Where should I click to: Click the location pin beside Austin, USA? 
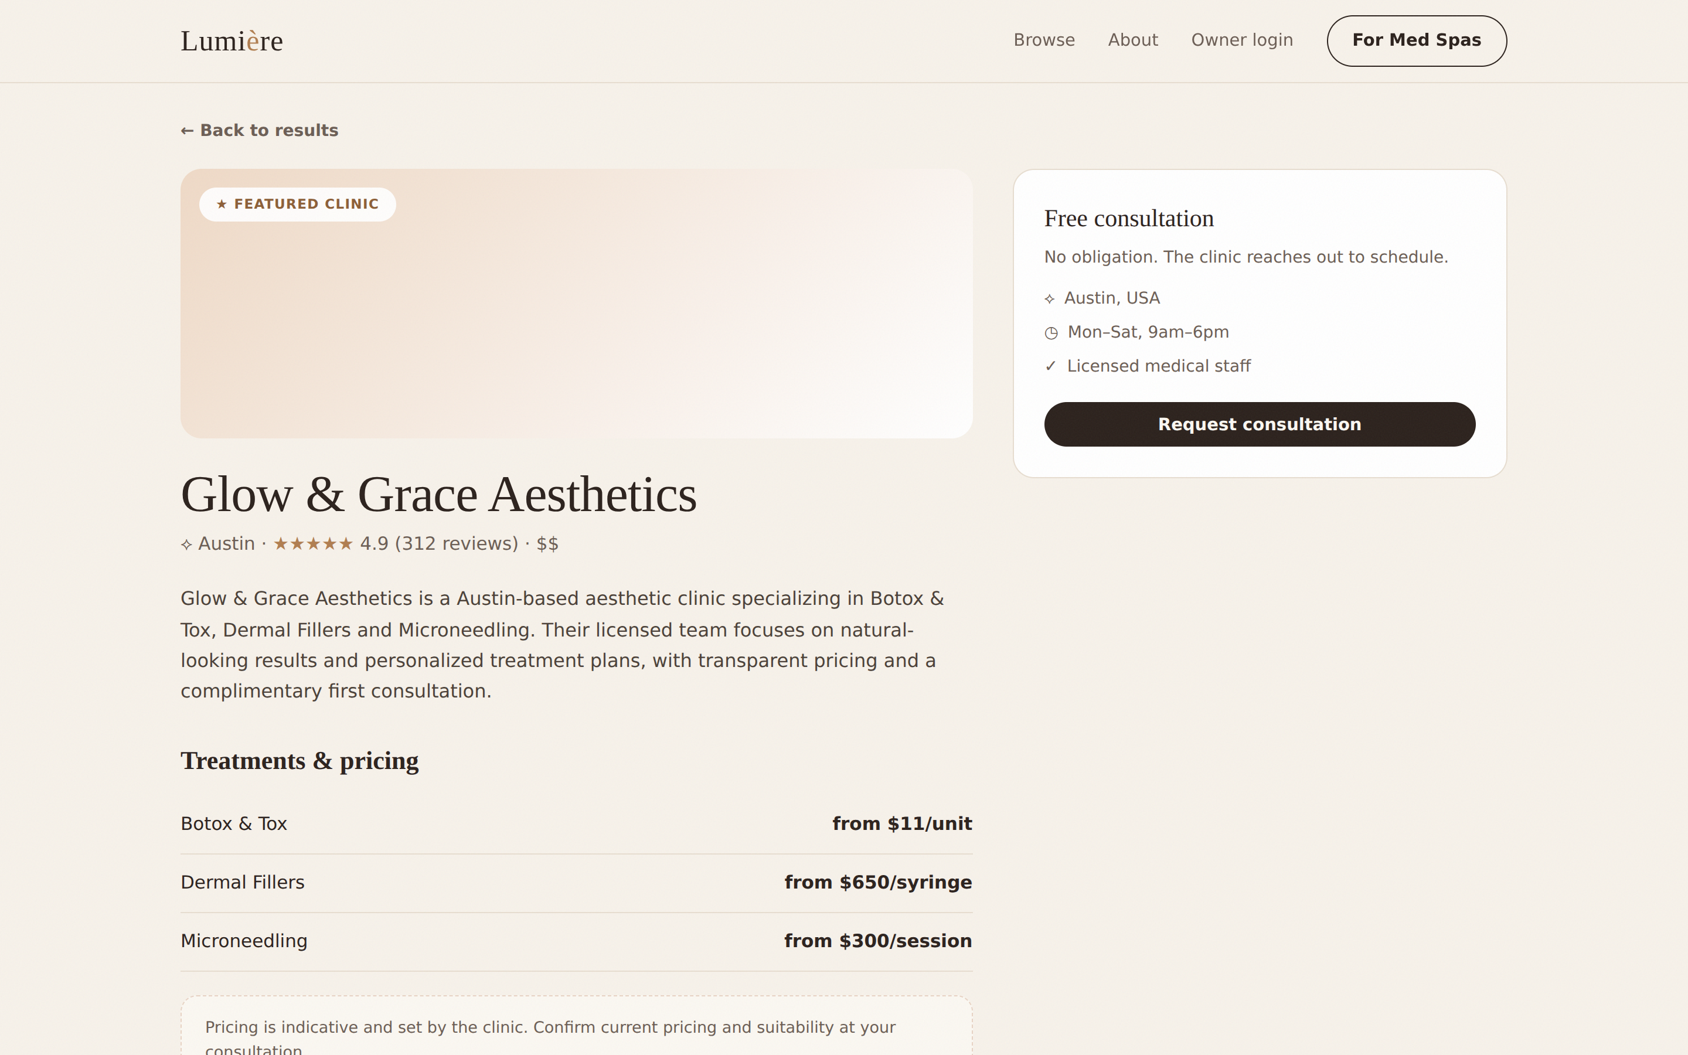coord(1050,299)
